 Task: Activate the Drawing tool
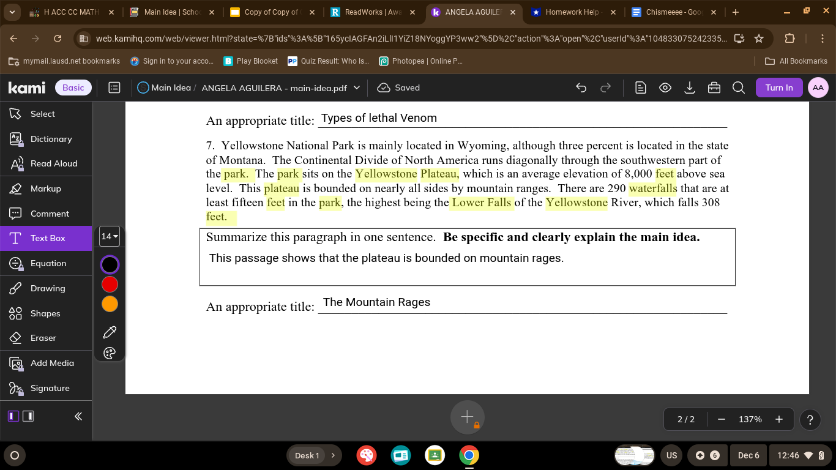47,288
